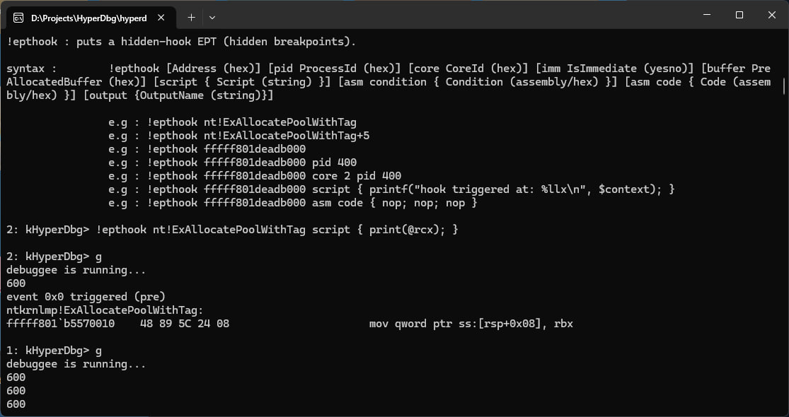
Task: Click the hidden-hook EPT description line
Action: click(x=180, y=42)
